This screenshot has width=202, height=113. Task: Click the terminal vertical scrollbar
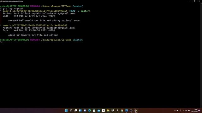click(x=201, y=55)
